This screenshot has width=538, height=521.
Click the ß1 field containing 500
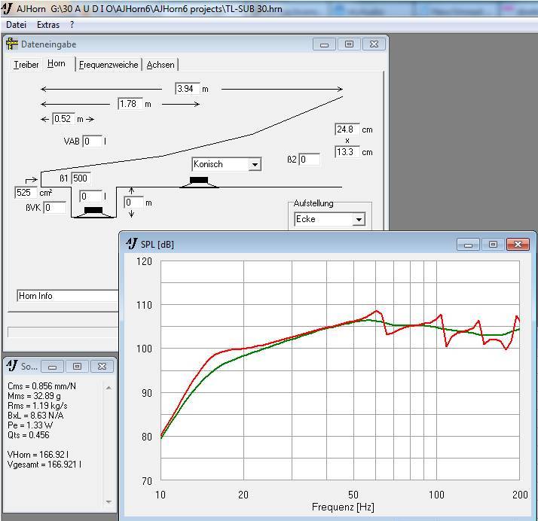pos(81,178)
